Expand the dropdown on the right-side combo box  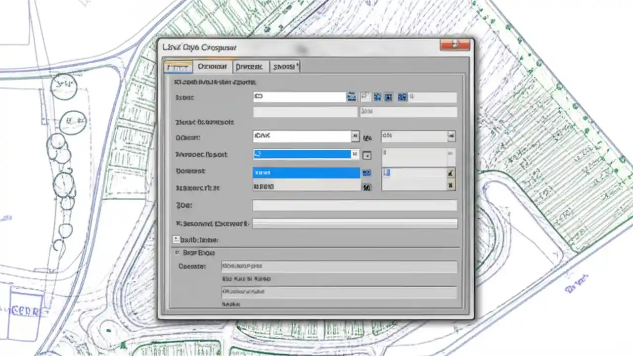coord(450,136)
